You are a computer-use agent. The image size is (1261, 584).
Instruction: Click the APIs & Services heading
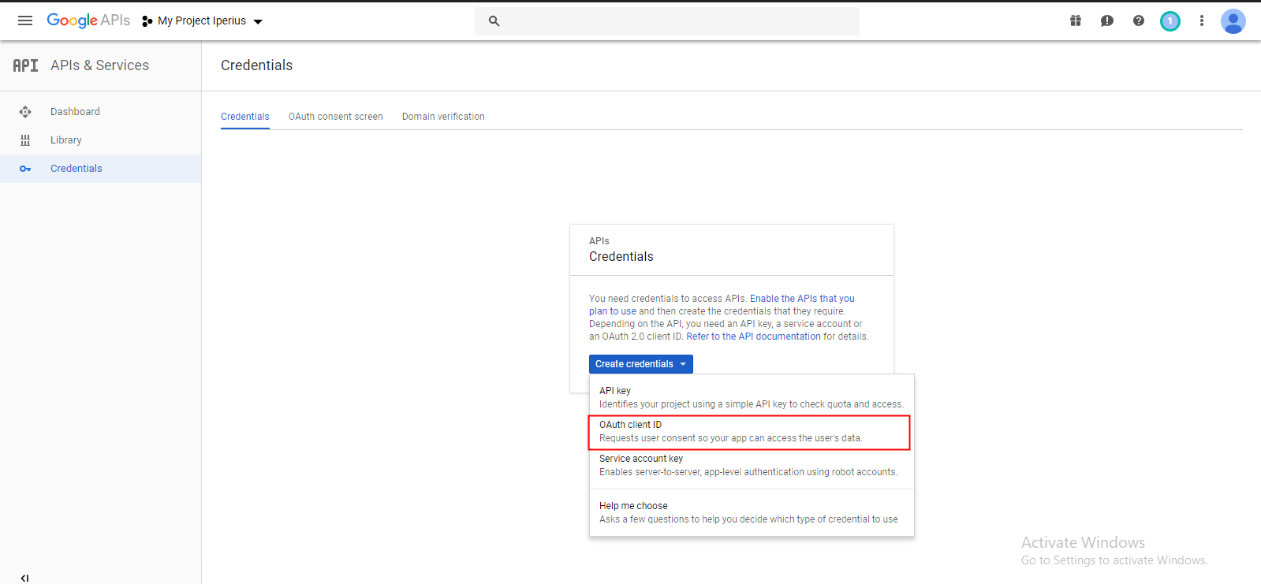click(100, 65)
